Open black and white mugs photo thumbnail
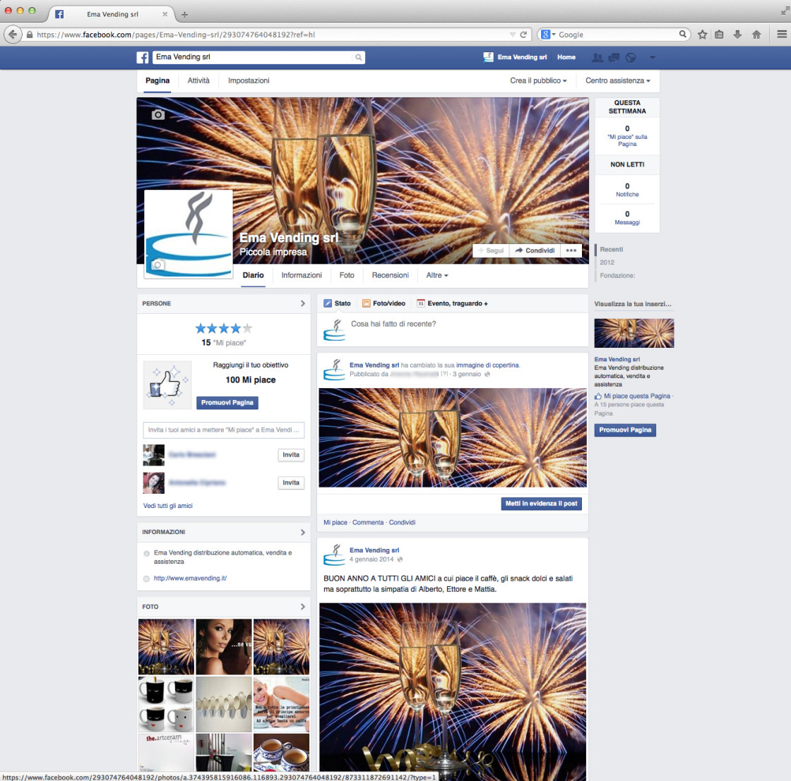This screenshot has width=791, height=781. tap(166, 704)
